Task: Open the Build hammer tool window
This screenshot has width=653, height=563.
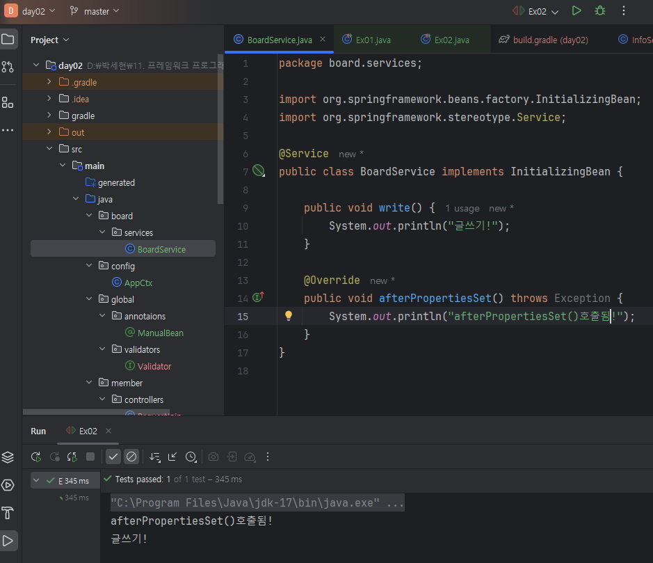Action: [x=8, y=513]
